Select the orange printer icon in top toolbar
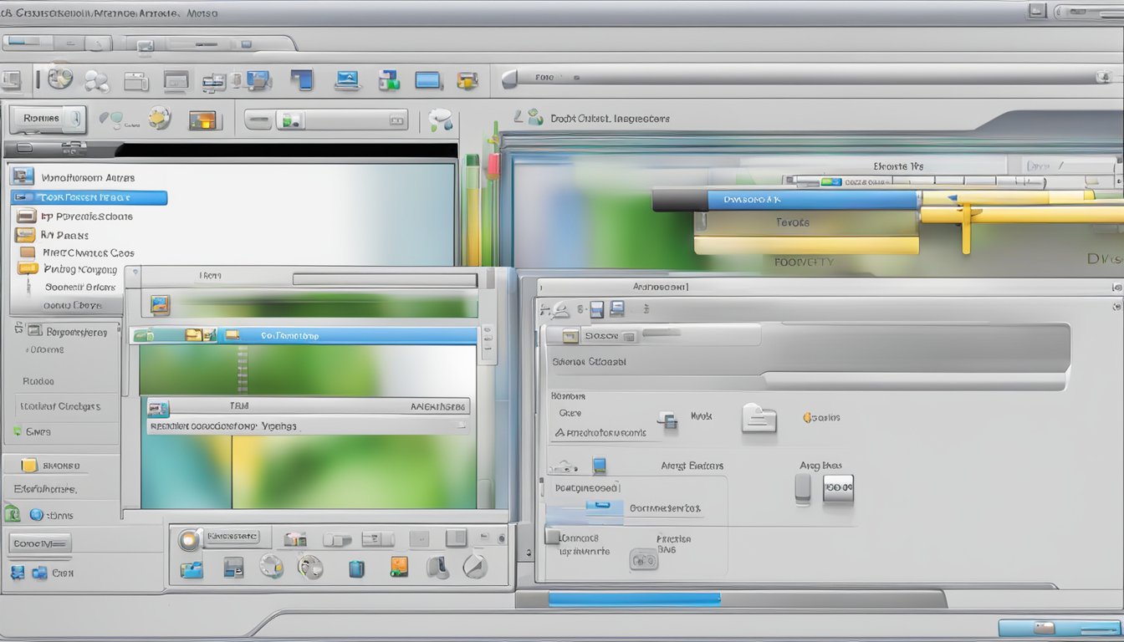Screen dimensions: 1124x642 pos(467,80)
